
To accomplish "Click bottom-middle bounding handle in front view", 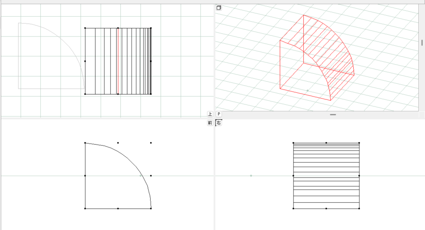I will click(118, 208).
